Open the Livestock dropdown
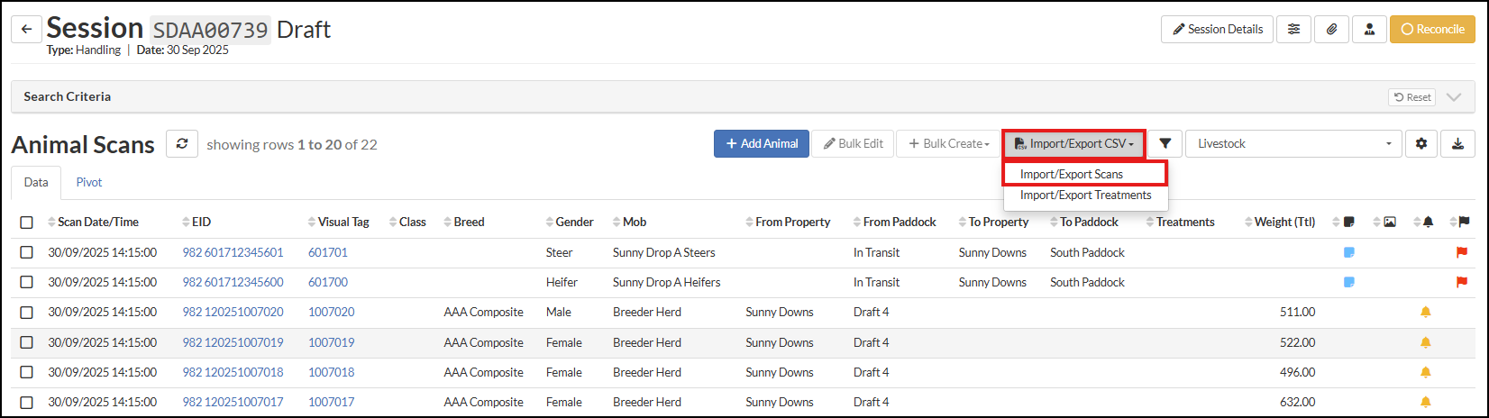 pos(1293,144)
